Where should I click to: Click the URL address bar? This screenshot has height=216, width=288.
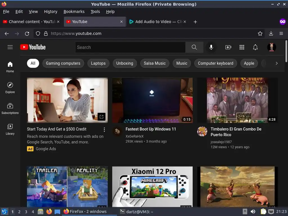click(x=149, y=33)
